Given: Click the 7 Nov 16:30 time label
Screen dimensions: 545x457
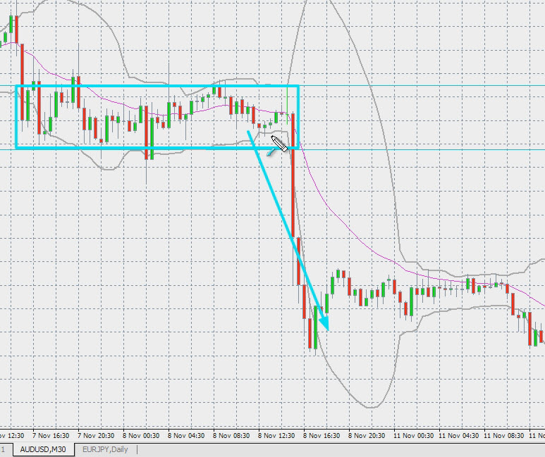Looking at the screenshot, I should (51, 435).
